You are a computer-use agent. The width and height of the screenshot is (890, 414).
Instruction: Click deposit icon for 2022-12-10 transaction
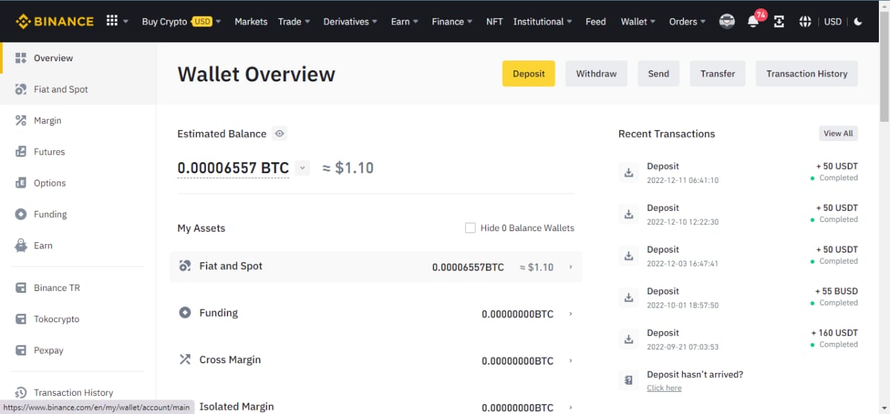point(629,214)
